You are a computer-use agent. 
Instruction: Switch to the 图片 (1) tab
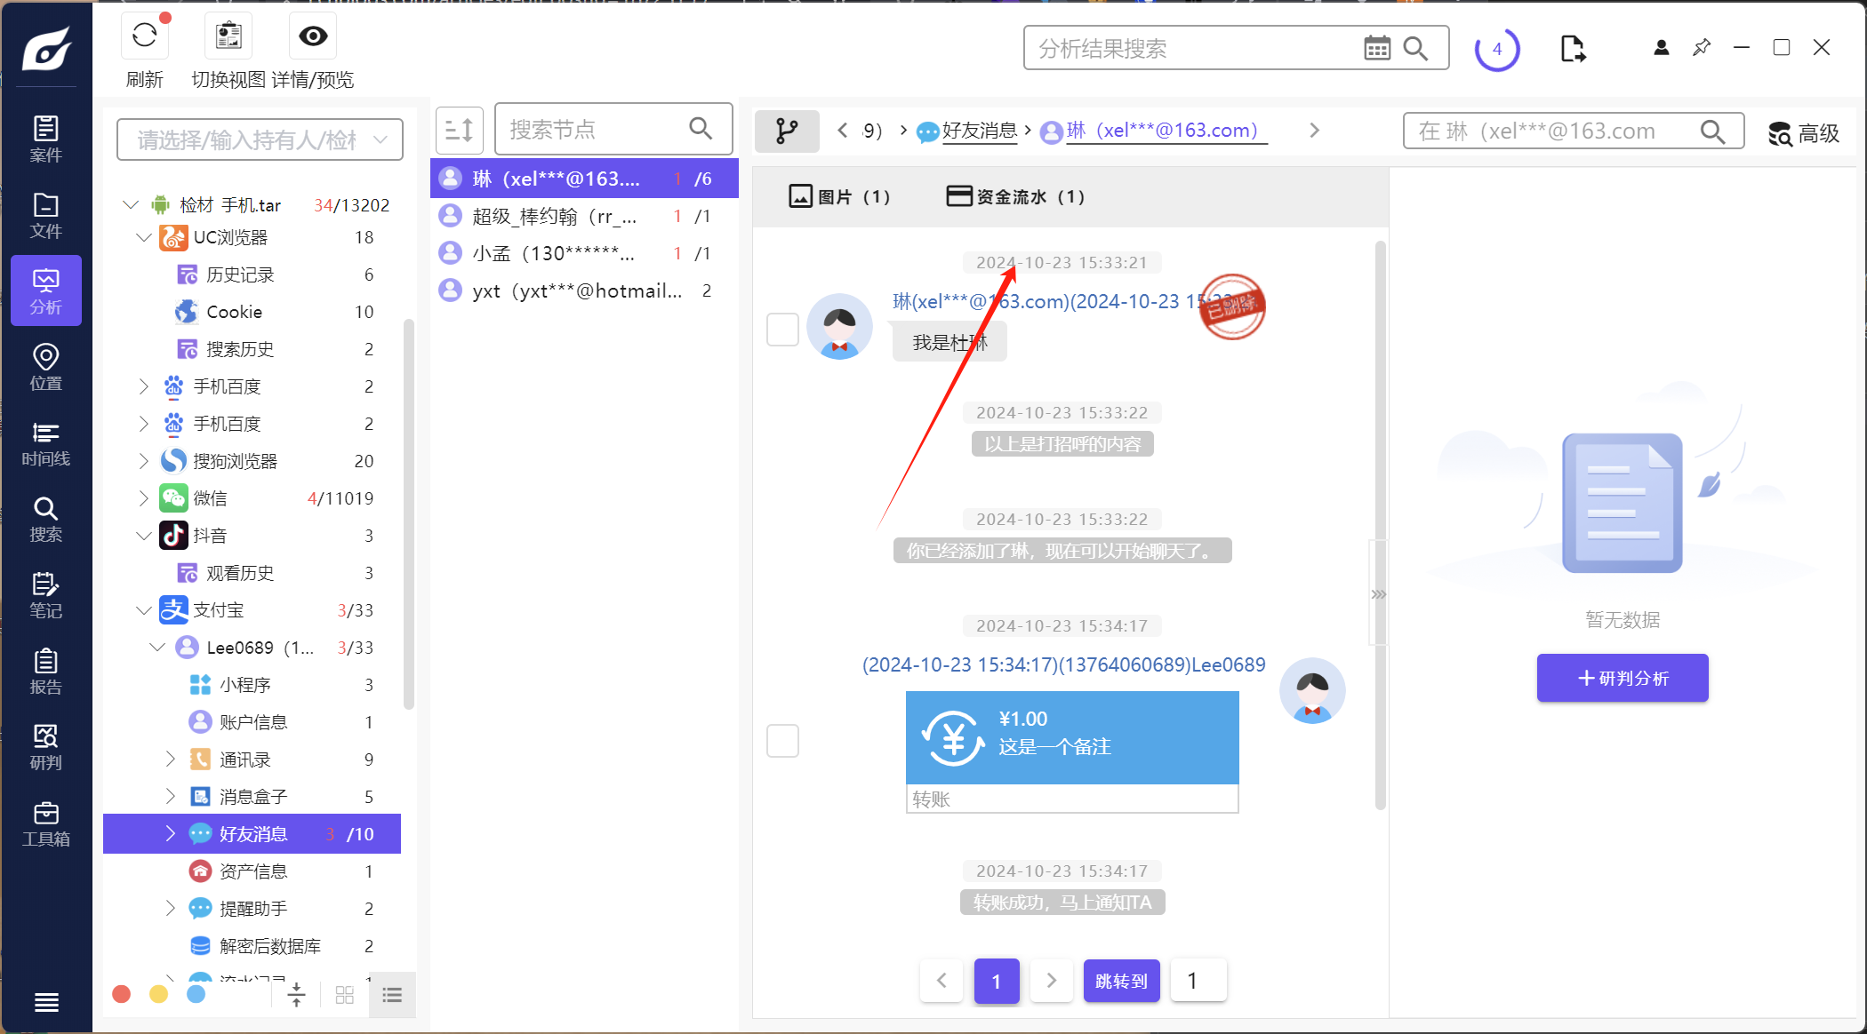839,196
